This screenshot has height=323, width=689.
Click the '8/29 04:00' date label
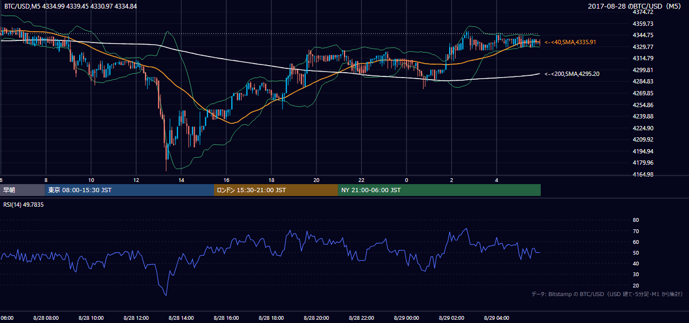pyautogui.click(x=497, y=318)
